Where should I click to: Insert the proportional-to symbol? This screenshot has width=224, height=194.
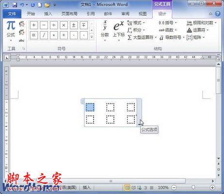tap(34, 35)
